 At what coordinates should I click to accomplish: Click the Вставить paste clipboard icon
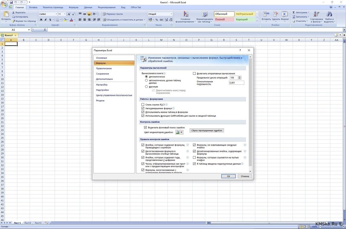pyautogui.click(x=6, y=14)
